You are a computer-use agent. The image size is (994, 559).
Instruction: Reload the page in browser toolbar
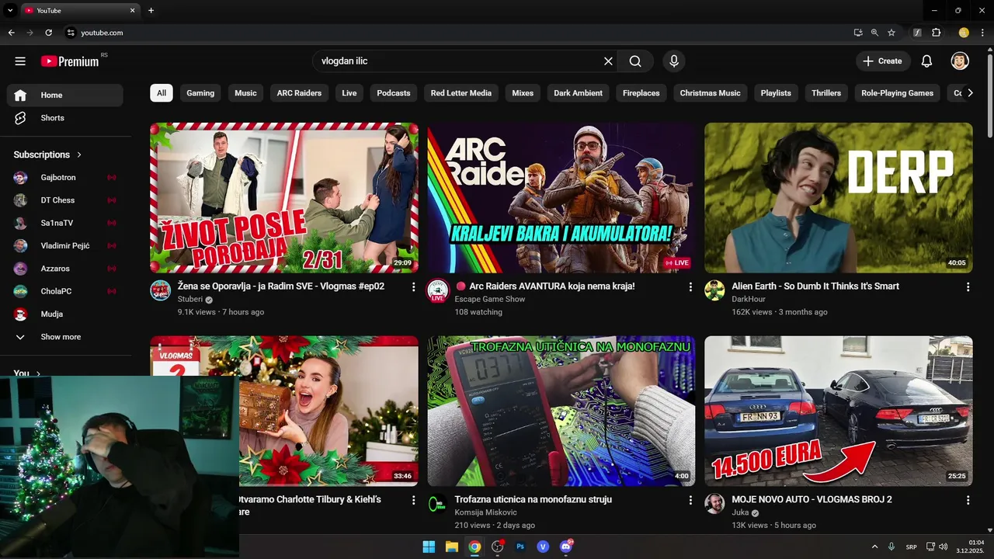pyautogui.click(x=48, y=33)
